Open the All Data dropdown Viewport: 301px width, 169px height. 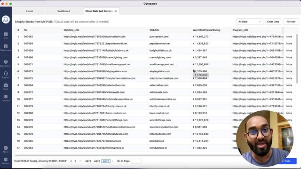(249, 22)
